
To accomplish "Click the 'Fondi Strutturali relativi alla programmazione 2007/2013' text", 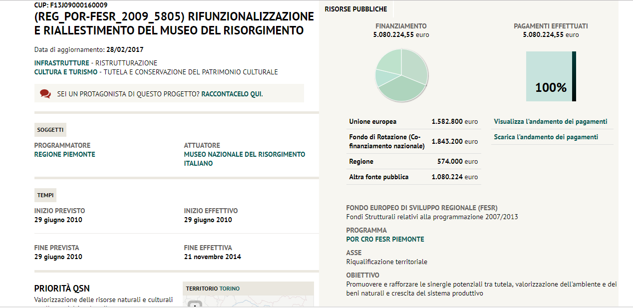I will [x=432, y=217].
